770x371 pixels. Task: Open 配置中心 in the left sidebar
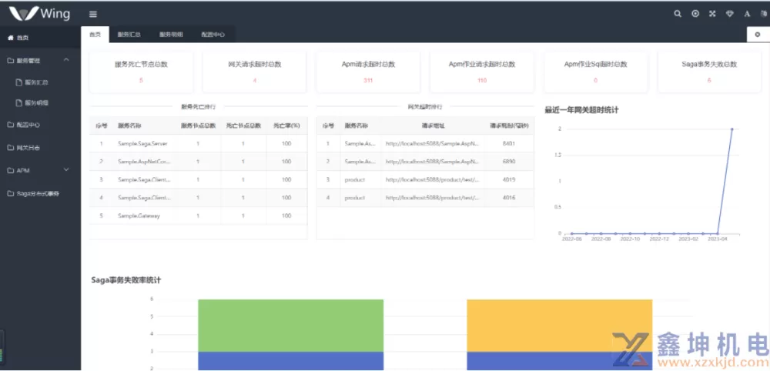[40, 125]
